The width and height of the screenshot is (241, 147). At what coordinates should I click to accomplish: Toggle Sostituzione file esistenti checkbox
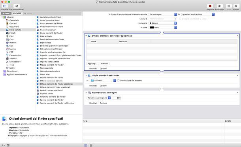[x=119, y=81]
